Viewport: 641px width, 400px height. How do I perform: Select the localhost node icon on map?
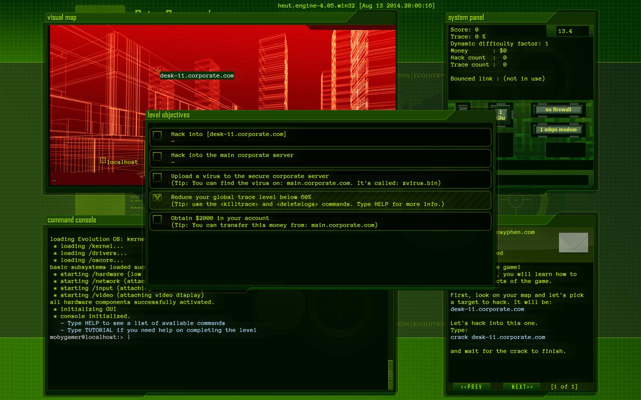pos(103,160)
